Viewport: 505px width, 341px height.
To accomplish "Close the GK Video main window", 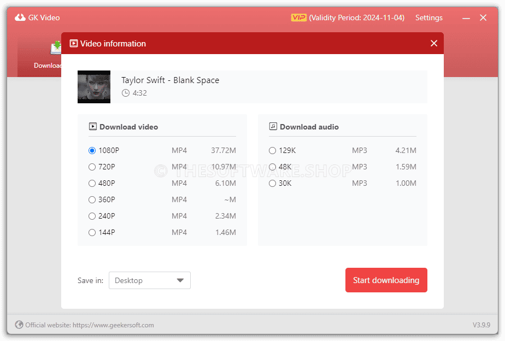I will point(483,17).
